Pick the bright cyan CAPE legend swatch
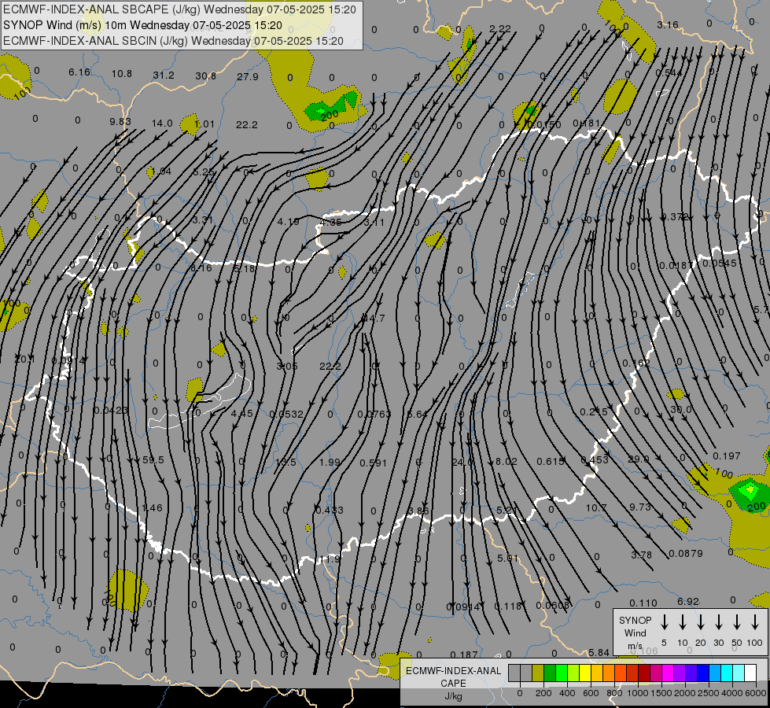Viewport: 770px width, 708px height. (x=726, y=673)
